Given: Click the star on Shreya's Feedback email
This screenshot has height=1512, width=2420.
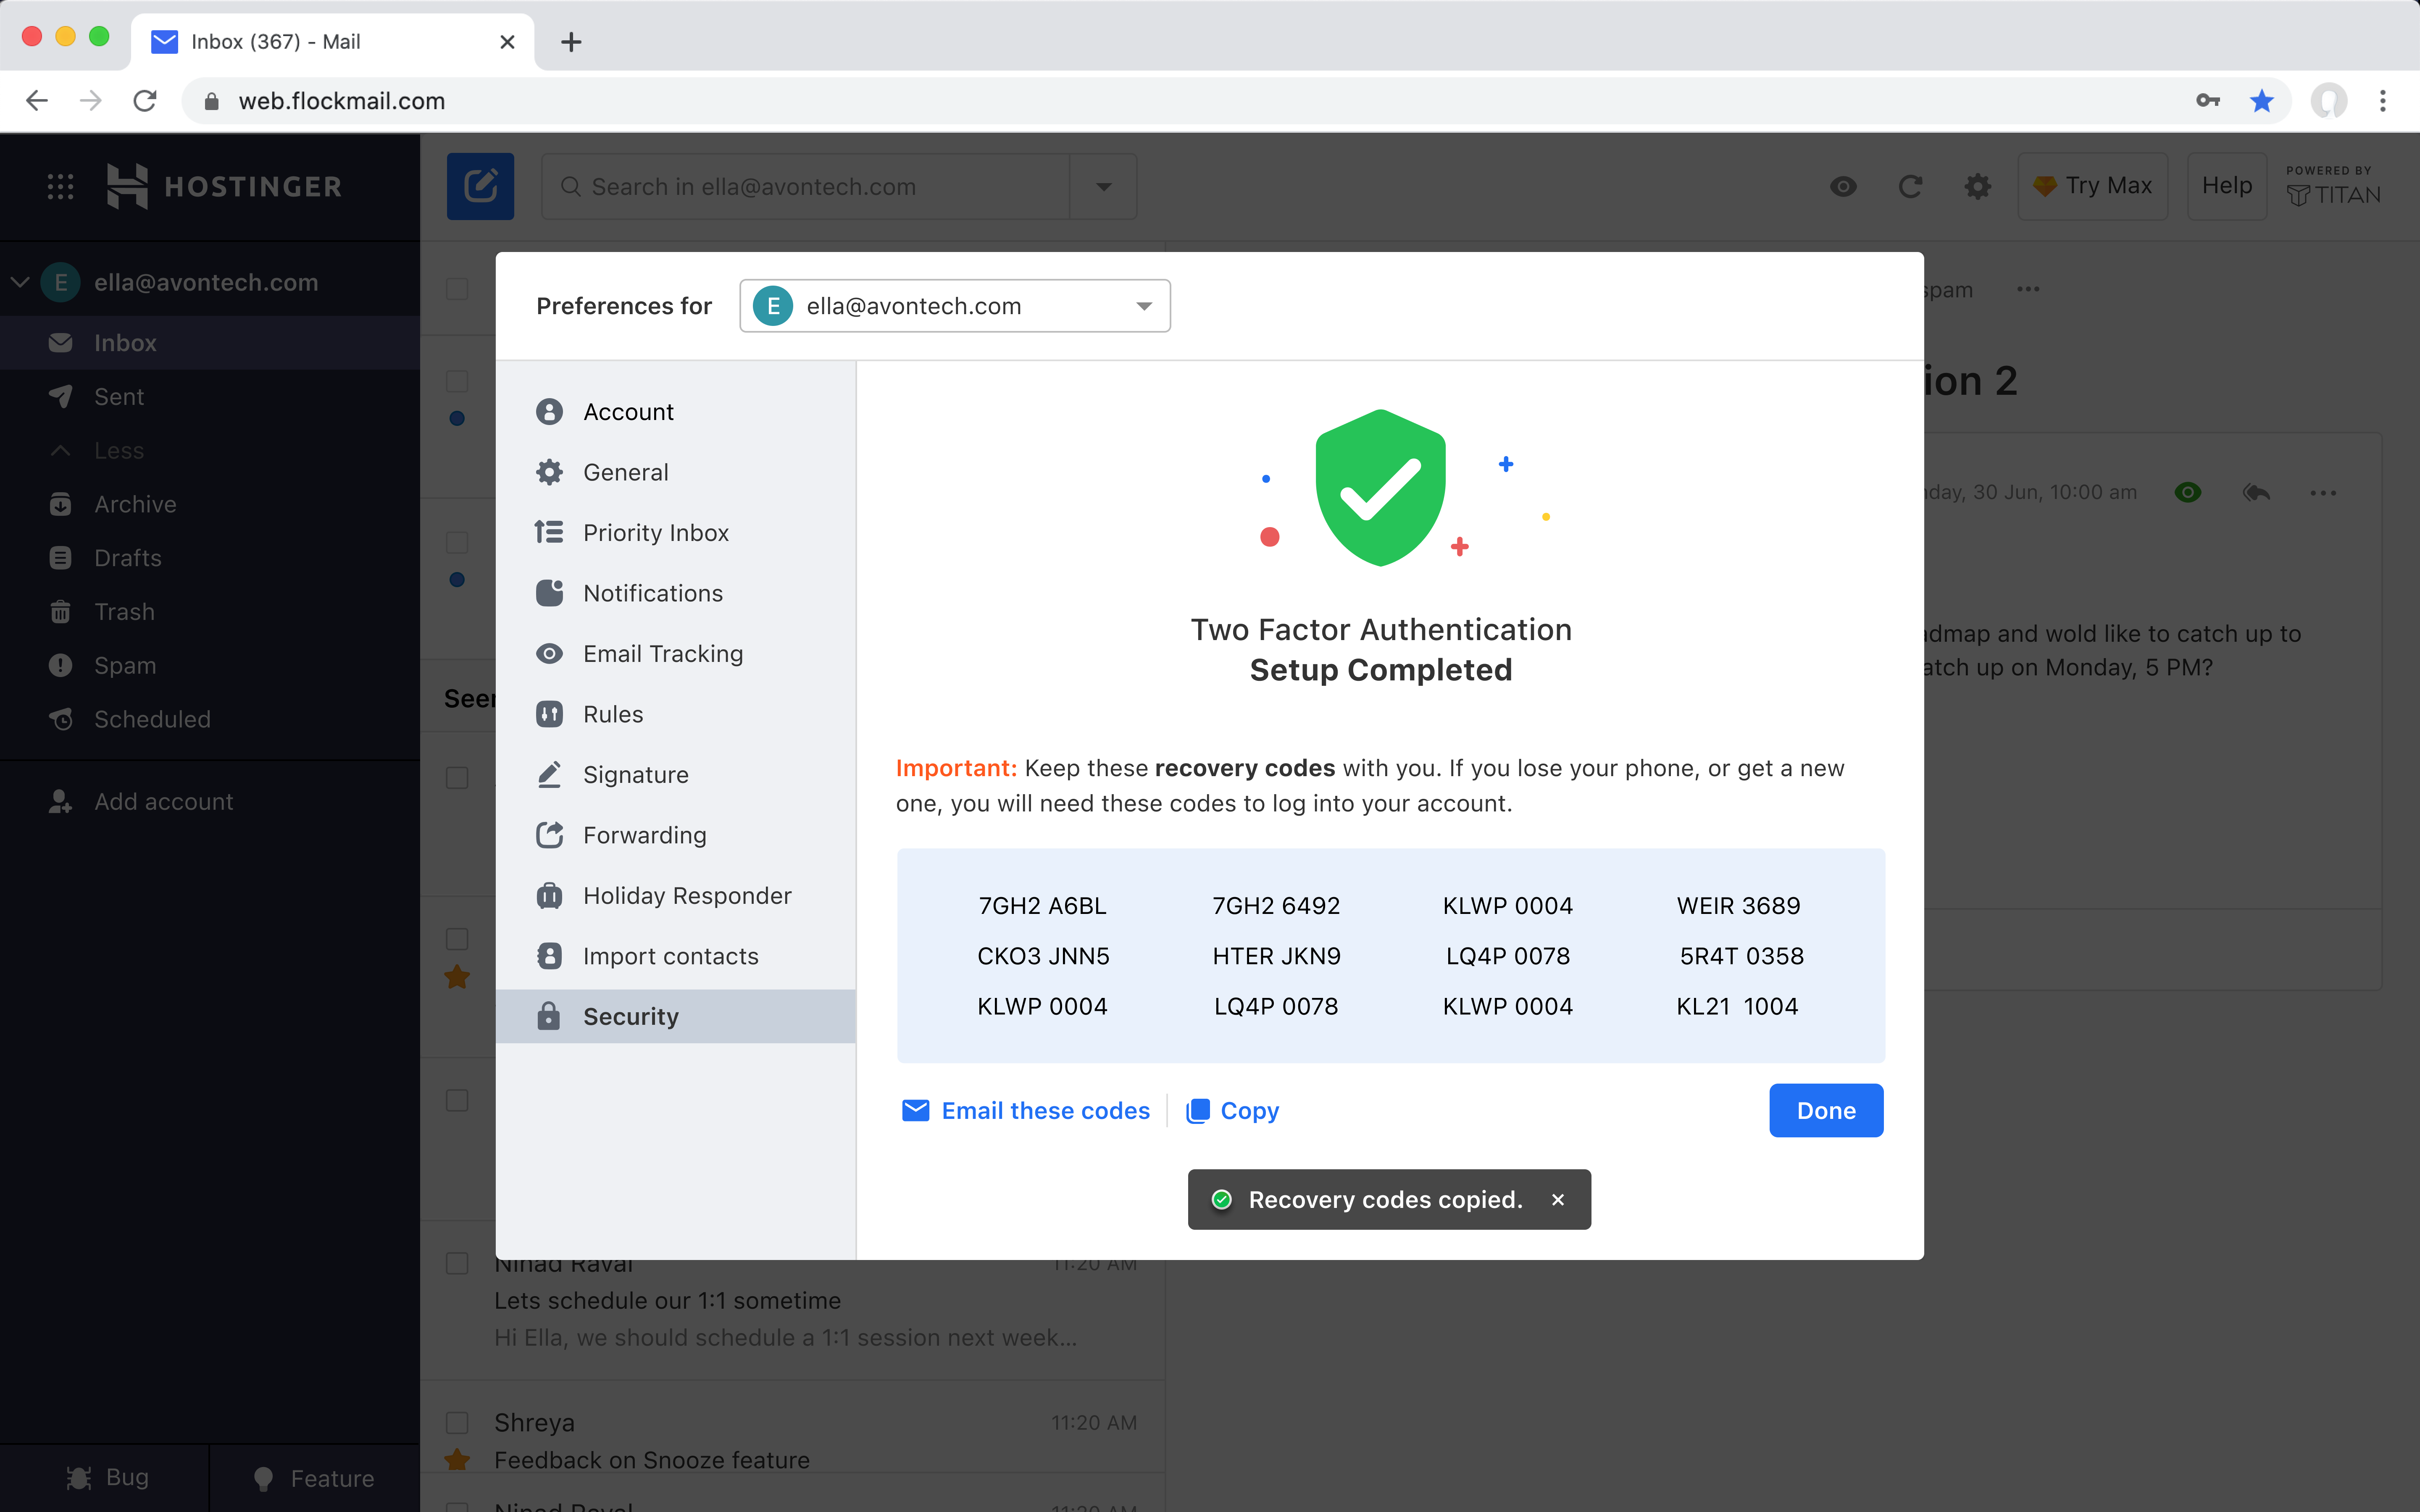Looking at the screenshot, I should pyautogui.click(x=457, y=1460).
